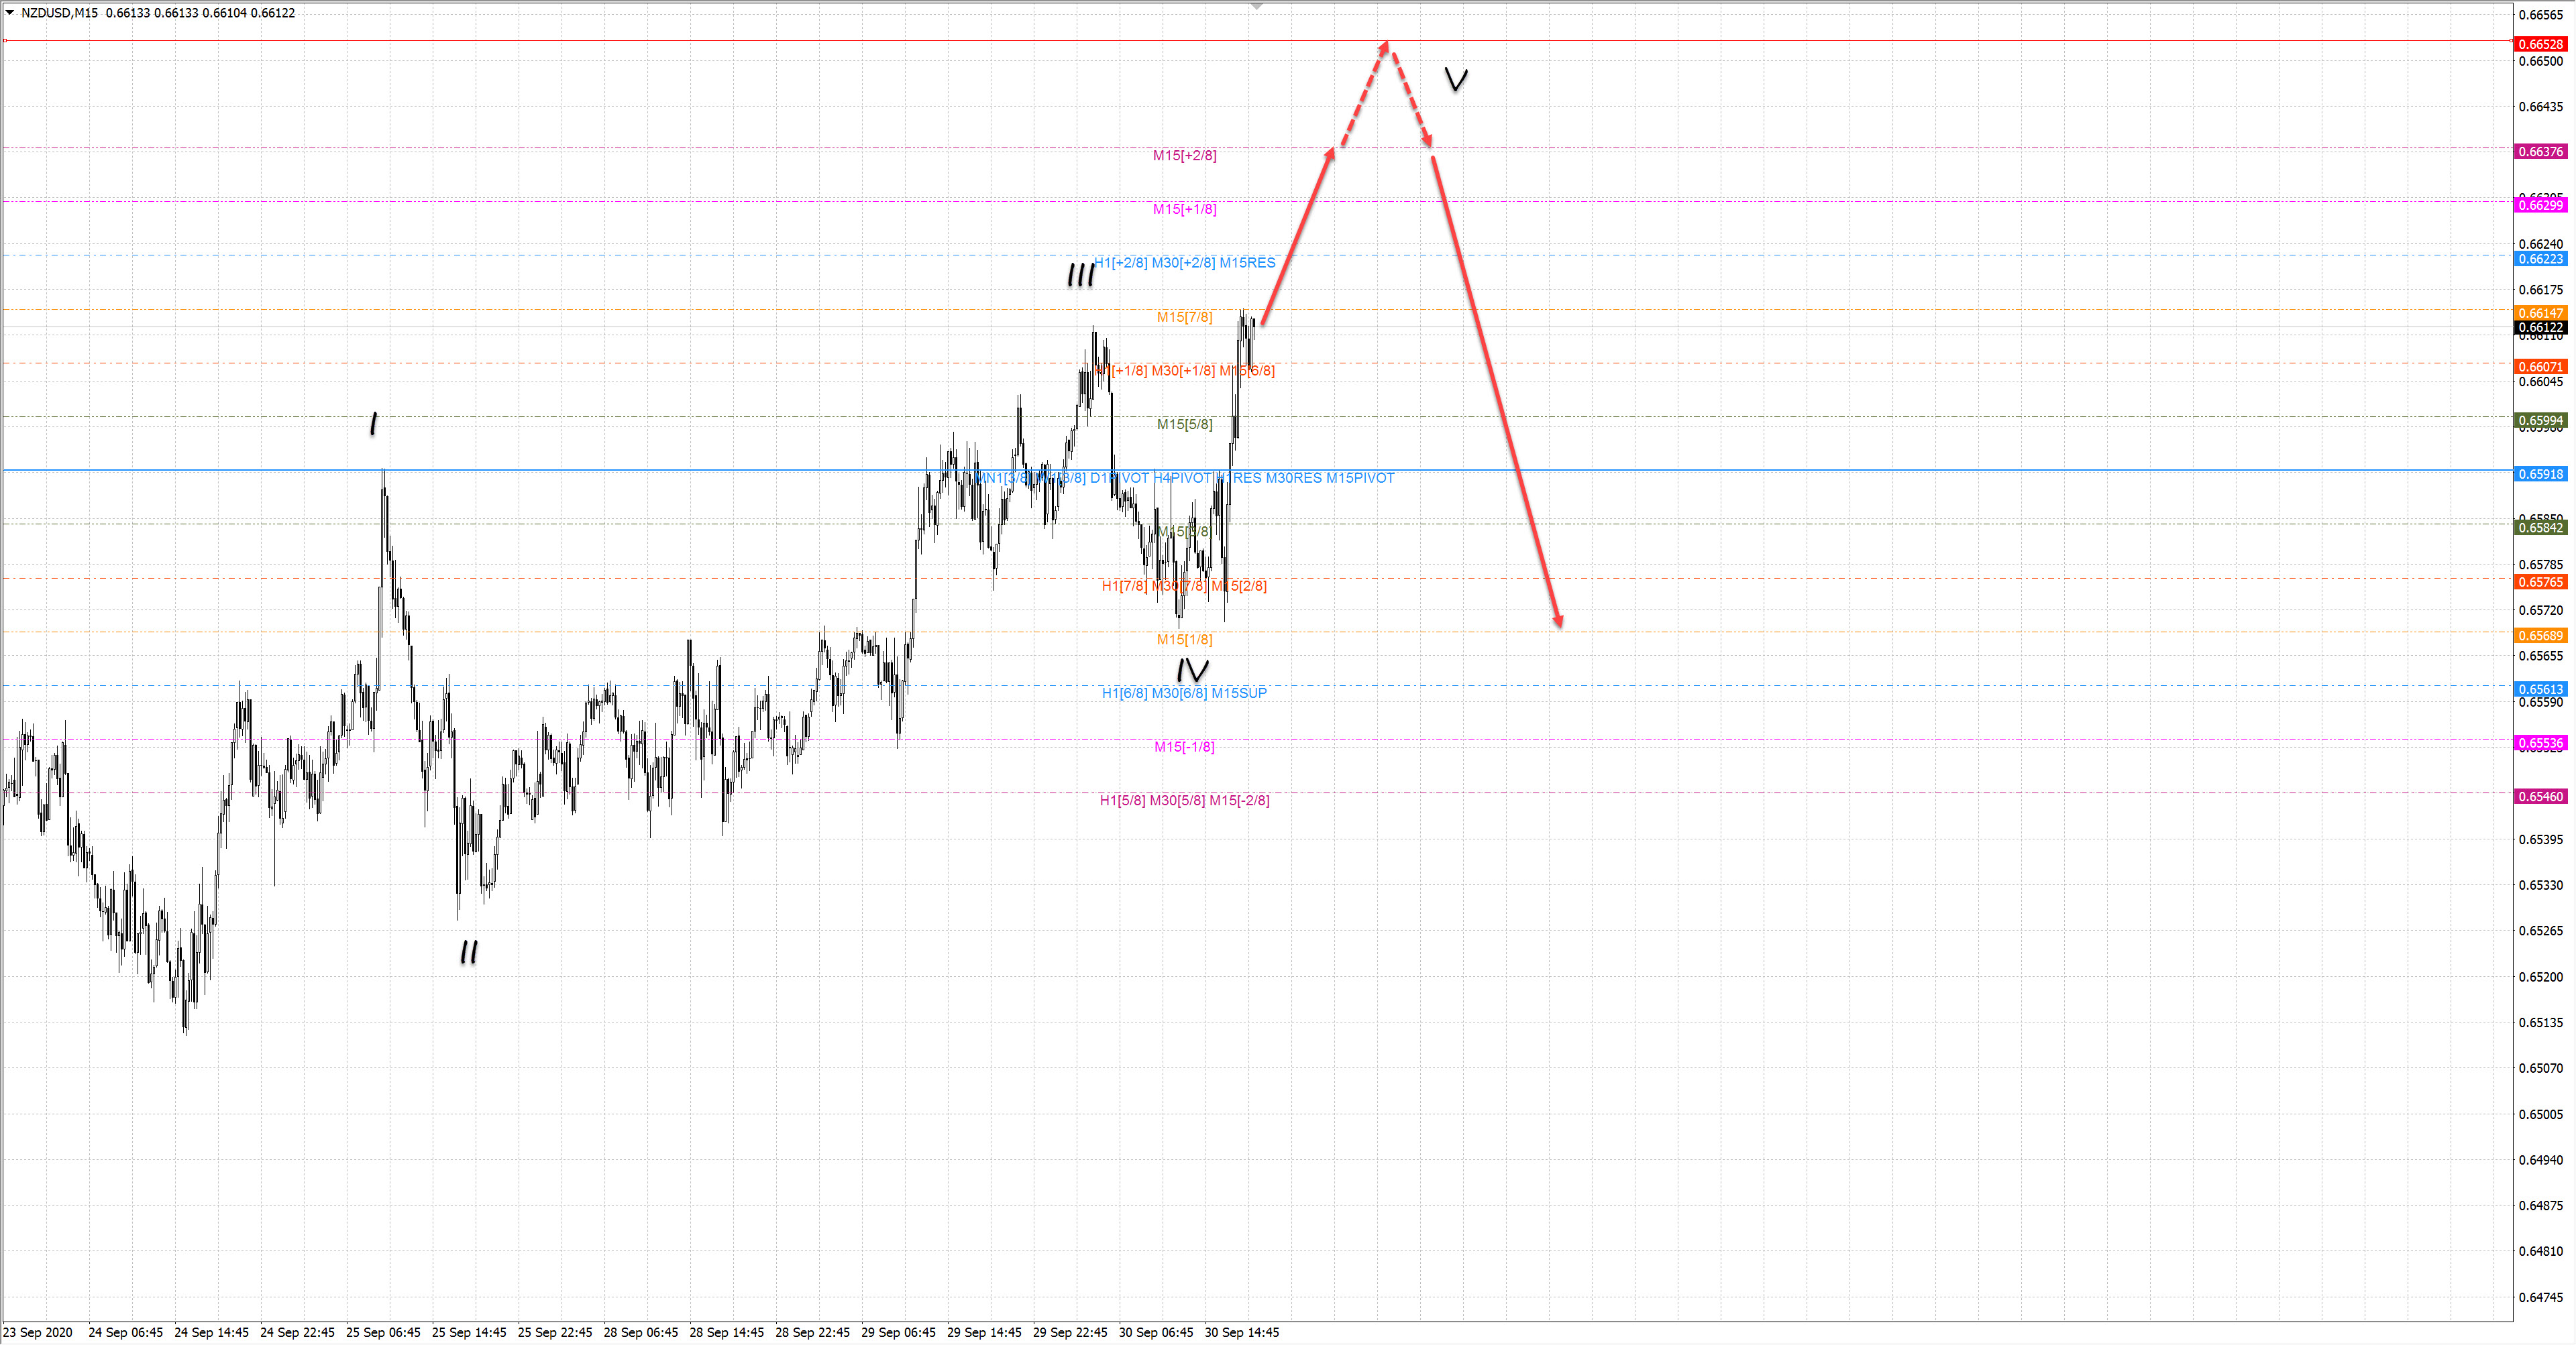Click the wave II label
Viewport: 2576px width, 1345px height.
pos(469,952)
